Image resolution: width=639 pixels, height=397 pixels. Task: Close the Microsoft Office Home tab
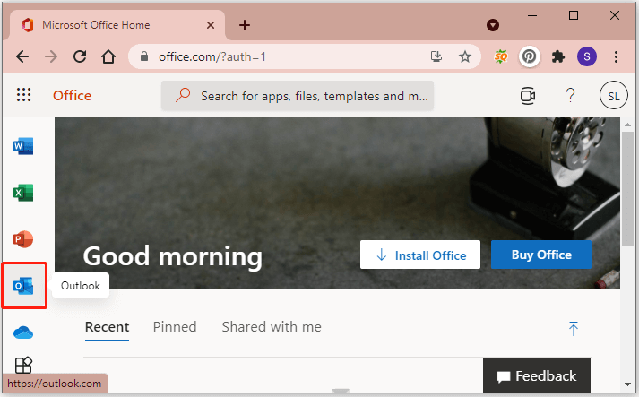(x=211, y=25)
